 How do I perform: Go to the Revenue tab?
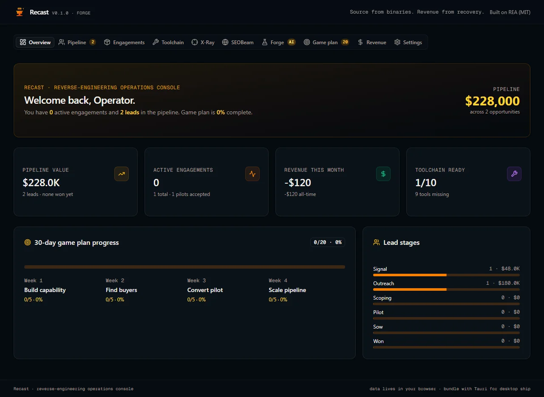pyautogui.click(x=372, y=43)
